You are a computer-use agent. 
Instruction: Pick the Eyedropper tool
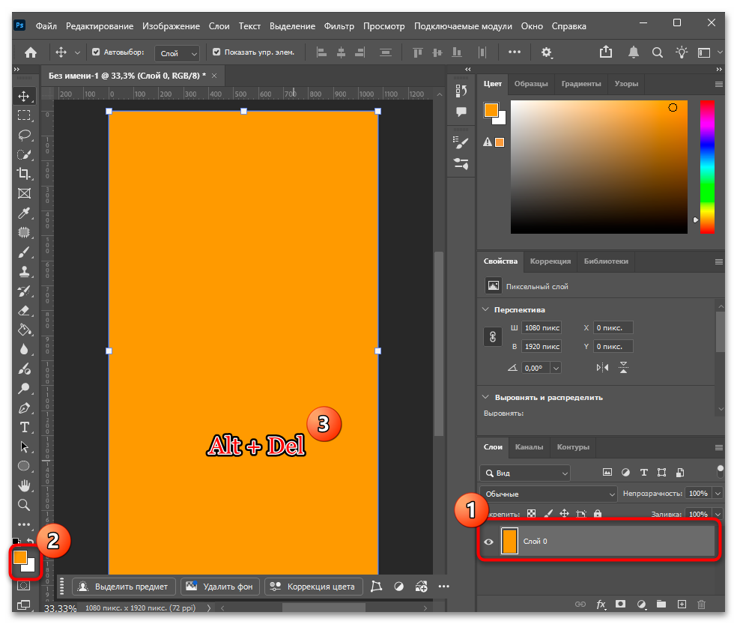[24, 213]
